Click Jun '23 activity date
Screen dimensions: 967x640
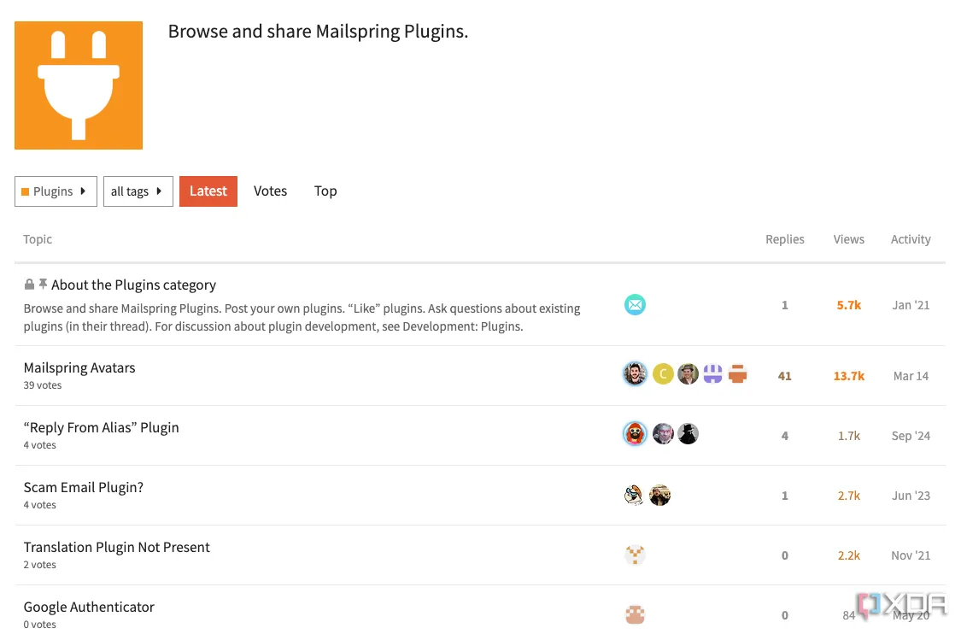click(911, 496)
